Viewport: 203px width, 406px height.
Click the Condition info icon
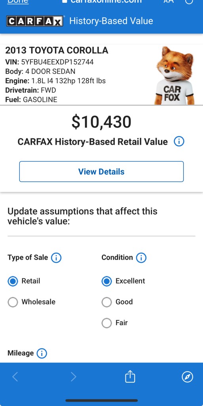[141, 258]
